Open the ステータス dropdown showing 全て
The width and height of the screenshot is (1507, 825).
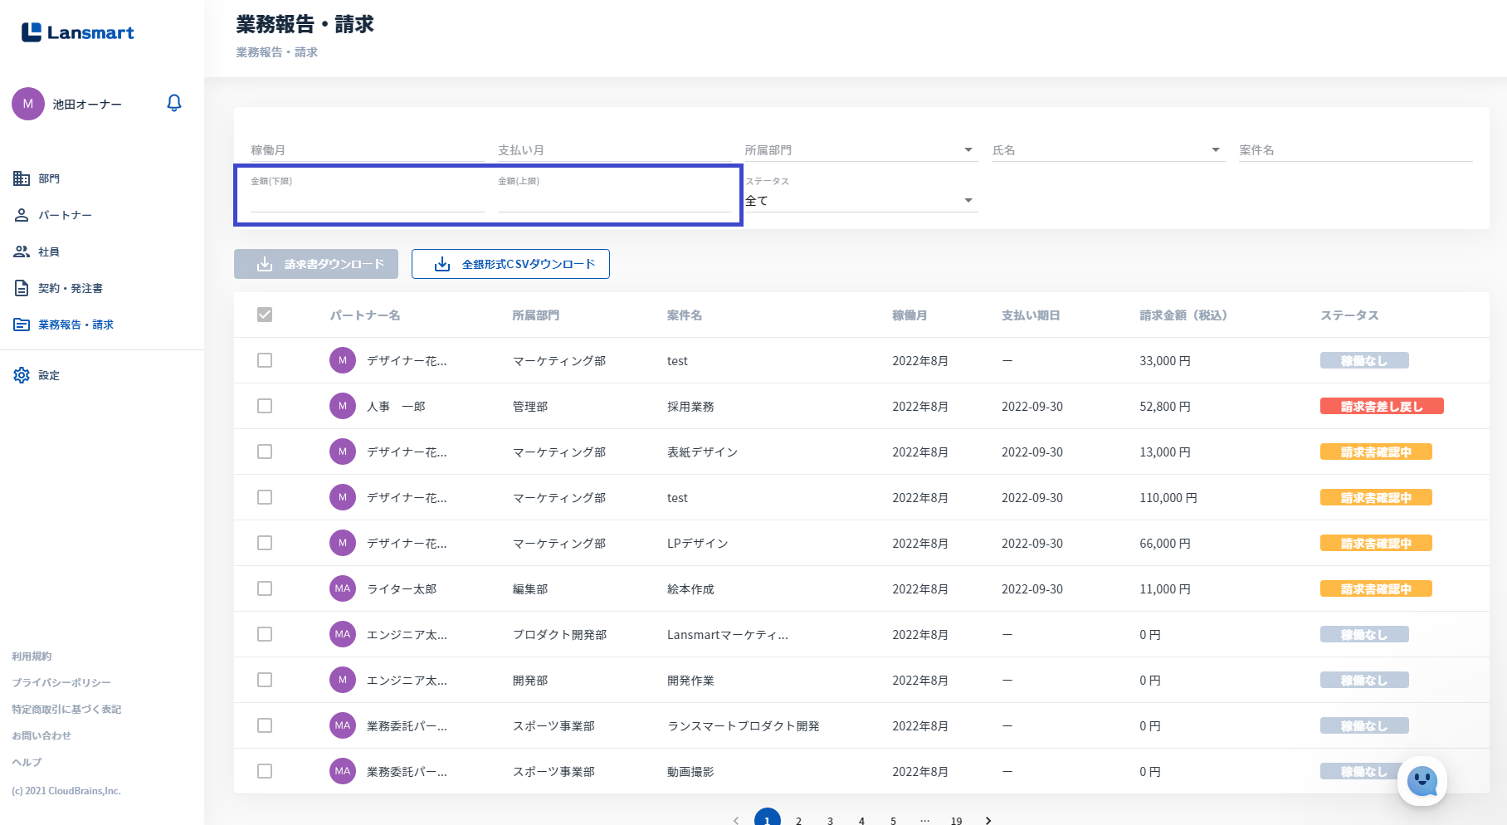pos(860,201)
